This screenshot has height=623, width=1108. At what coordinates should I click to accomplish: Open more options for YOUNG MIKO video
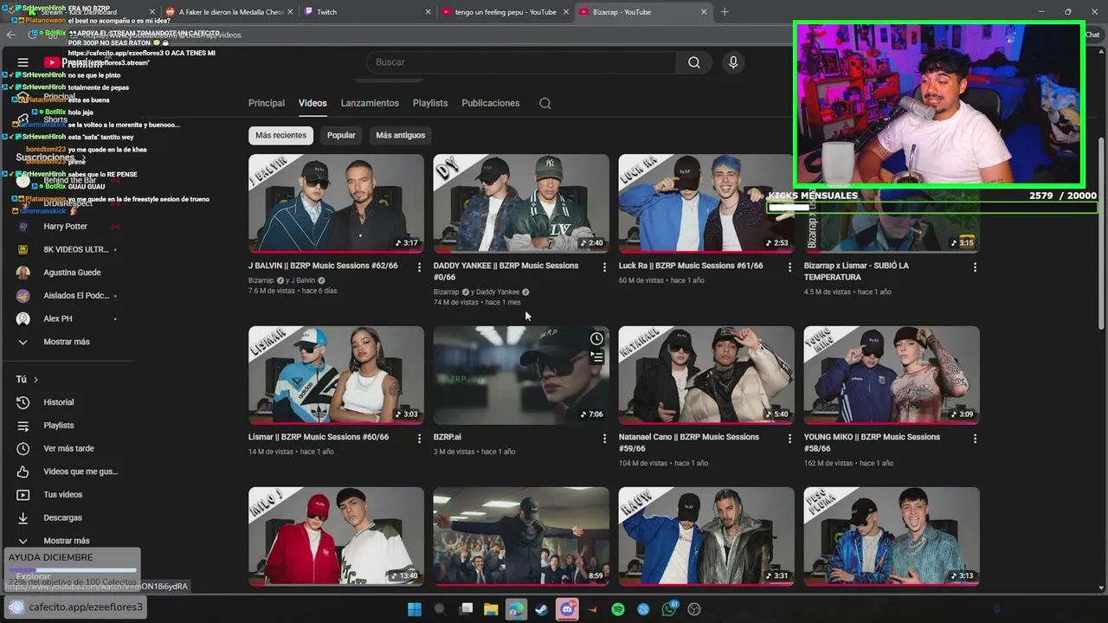(975, 439)
